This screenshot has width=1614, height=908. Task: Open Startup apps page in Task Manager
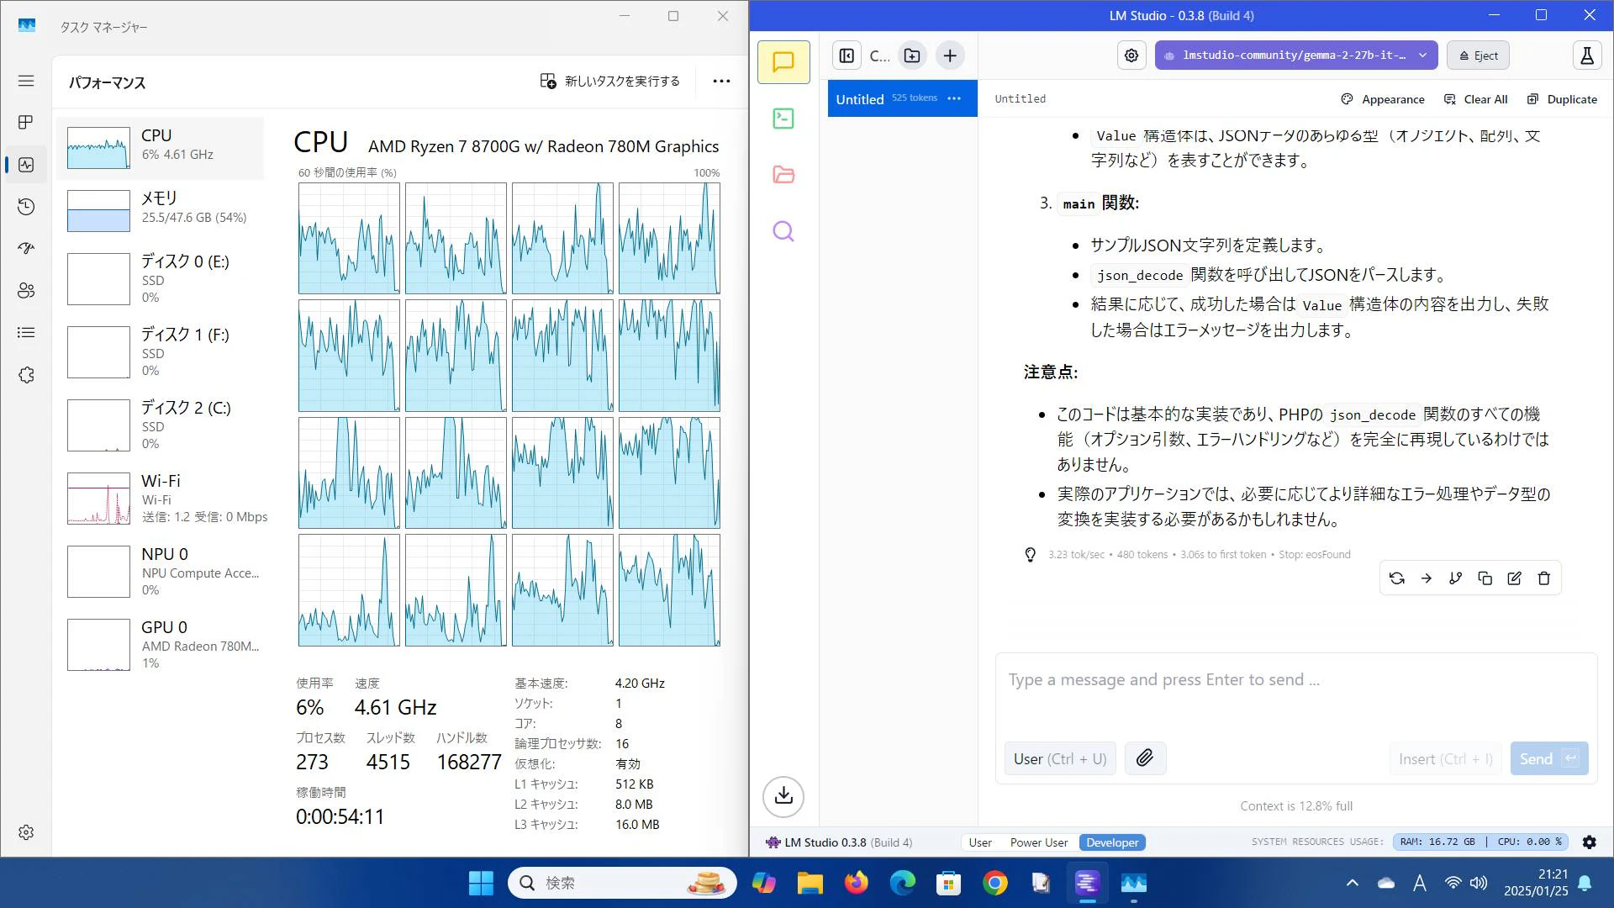(x=26, y=249)
